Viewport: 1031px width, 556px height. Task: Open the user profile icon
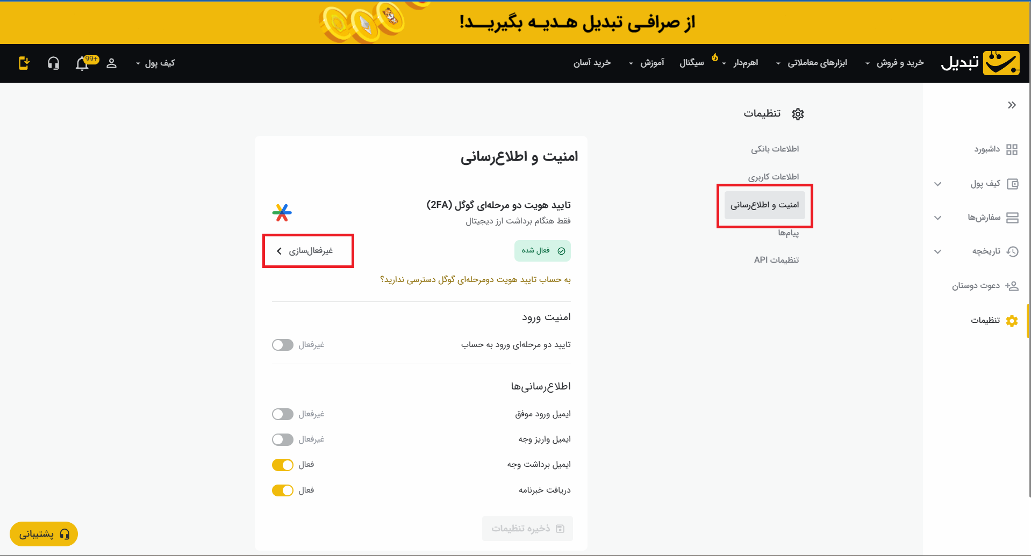click(111, 63)
